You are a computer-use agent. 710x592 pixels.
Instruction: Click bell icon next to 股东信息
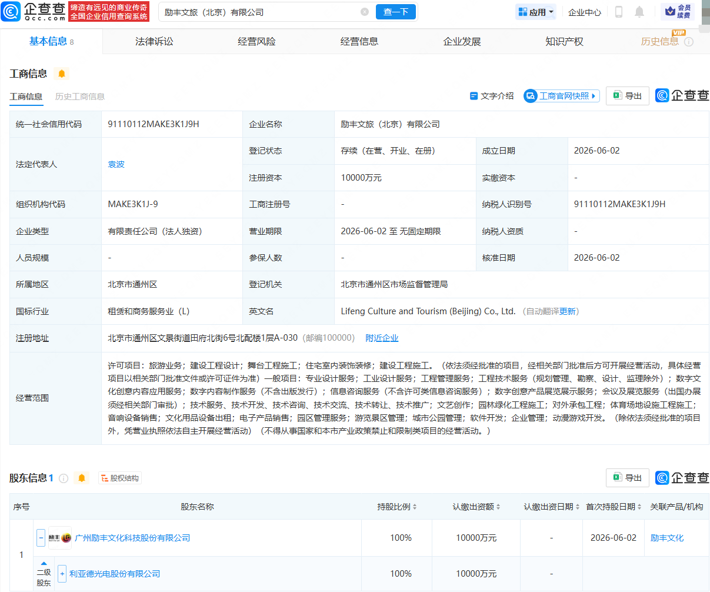pyautogui.click(x=82, y=478)
